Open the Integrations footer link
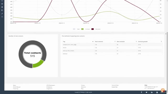This screenshot has width=168, height=94. click(x=49, y=89)
